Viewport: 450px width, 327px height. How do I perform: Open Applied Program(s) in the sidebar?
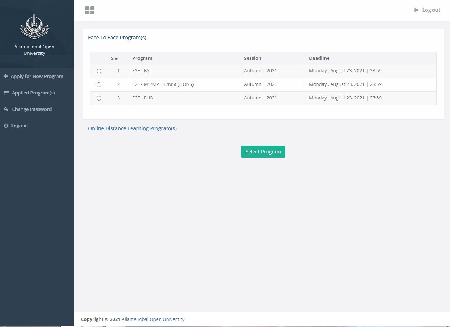point(37,93)
